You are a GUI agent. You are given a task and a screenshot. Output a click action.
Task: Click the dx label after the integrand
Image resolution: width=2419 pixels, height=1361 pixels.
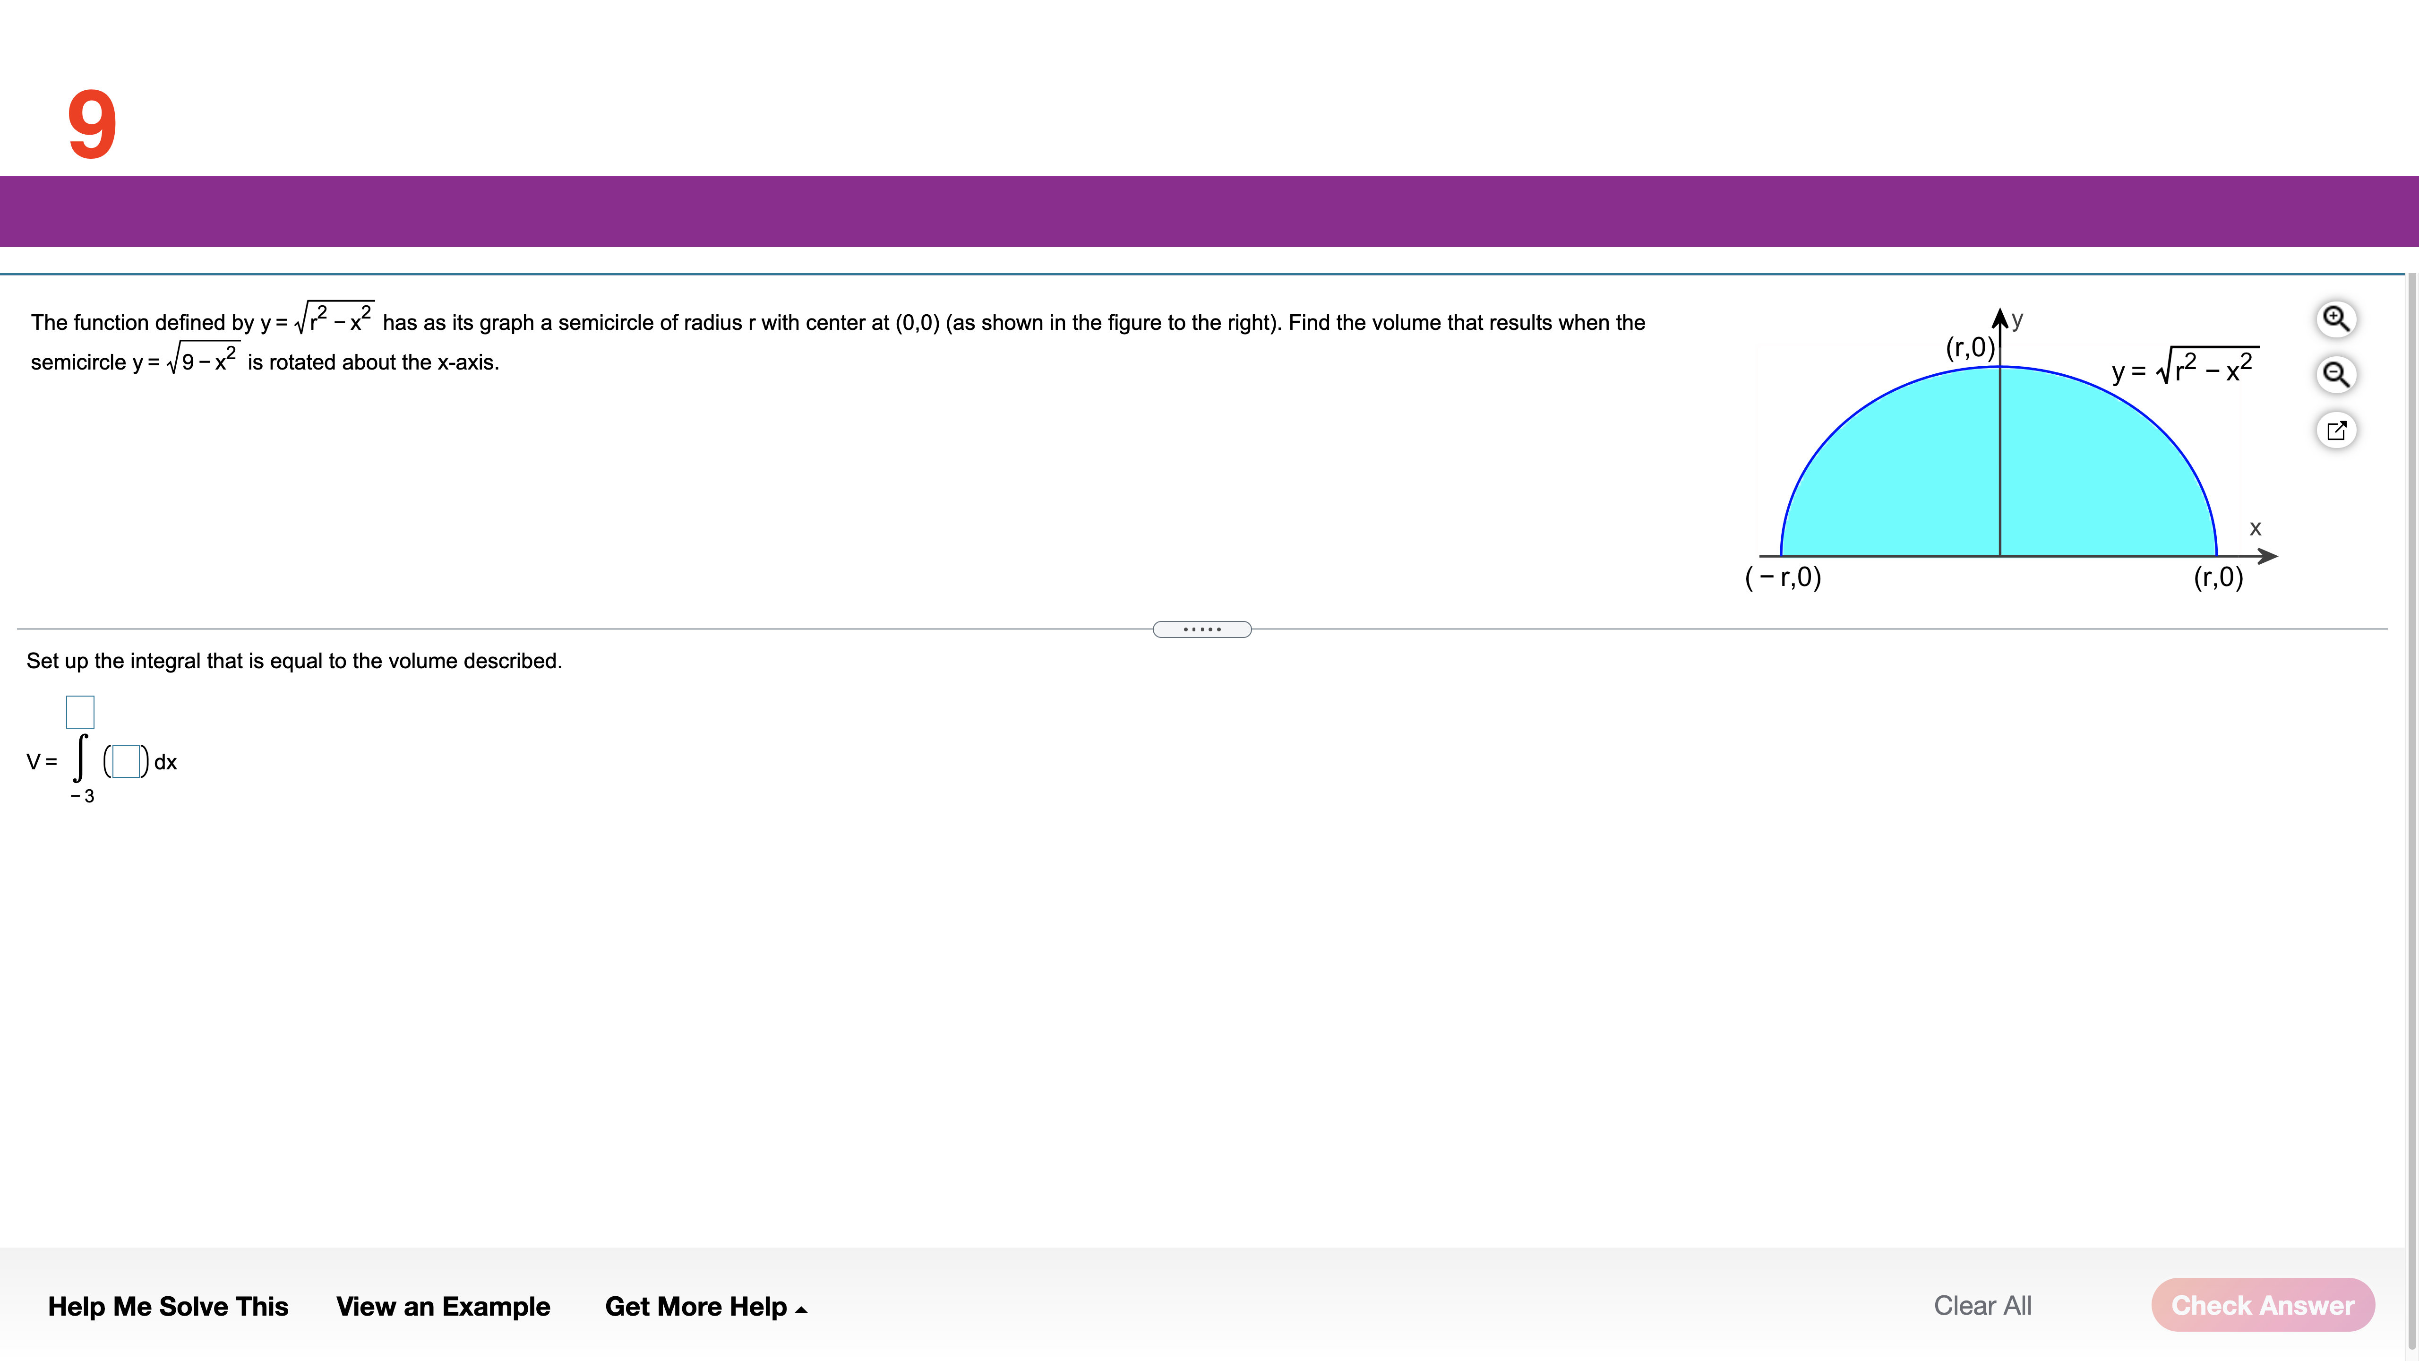(165, 763)
